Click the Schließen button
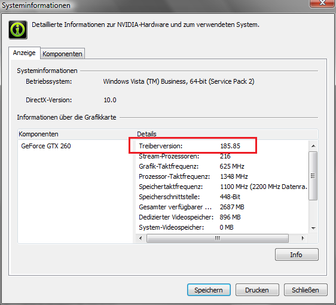 point(306,290)
